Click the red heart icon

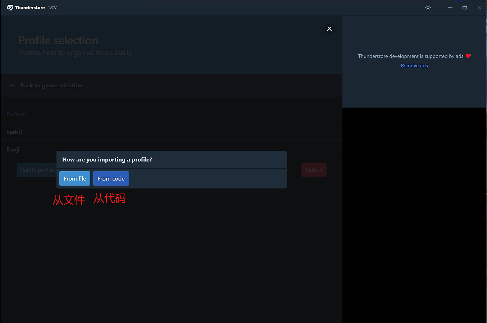point(468,56)
